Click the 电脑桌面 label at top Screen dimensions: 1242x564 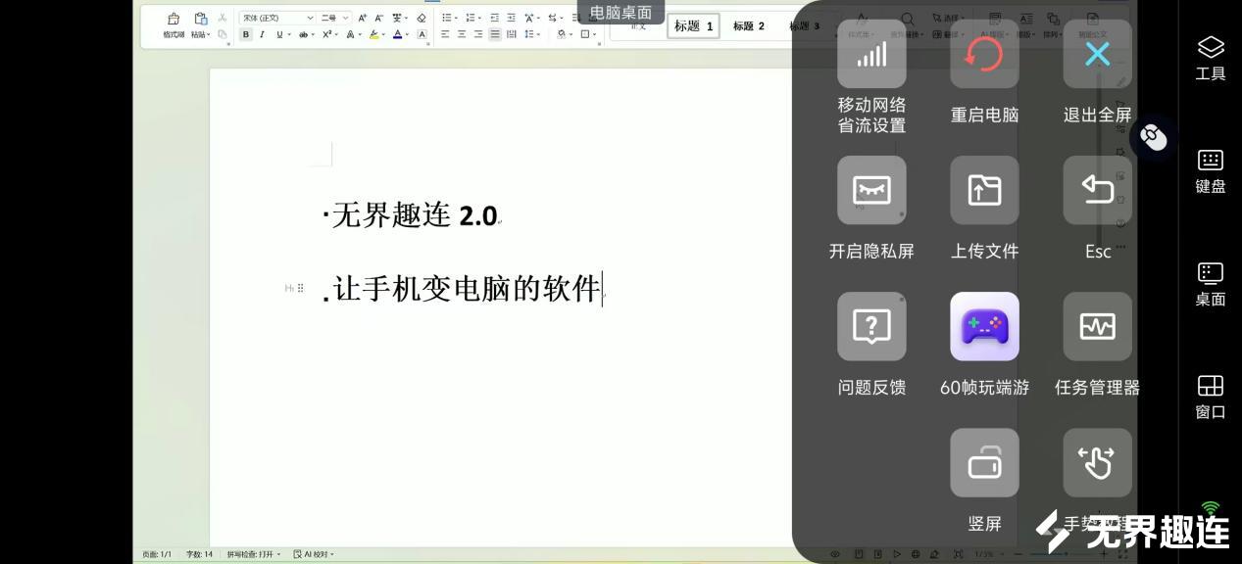tap(621, 12)
